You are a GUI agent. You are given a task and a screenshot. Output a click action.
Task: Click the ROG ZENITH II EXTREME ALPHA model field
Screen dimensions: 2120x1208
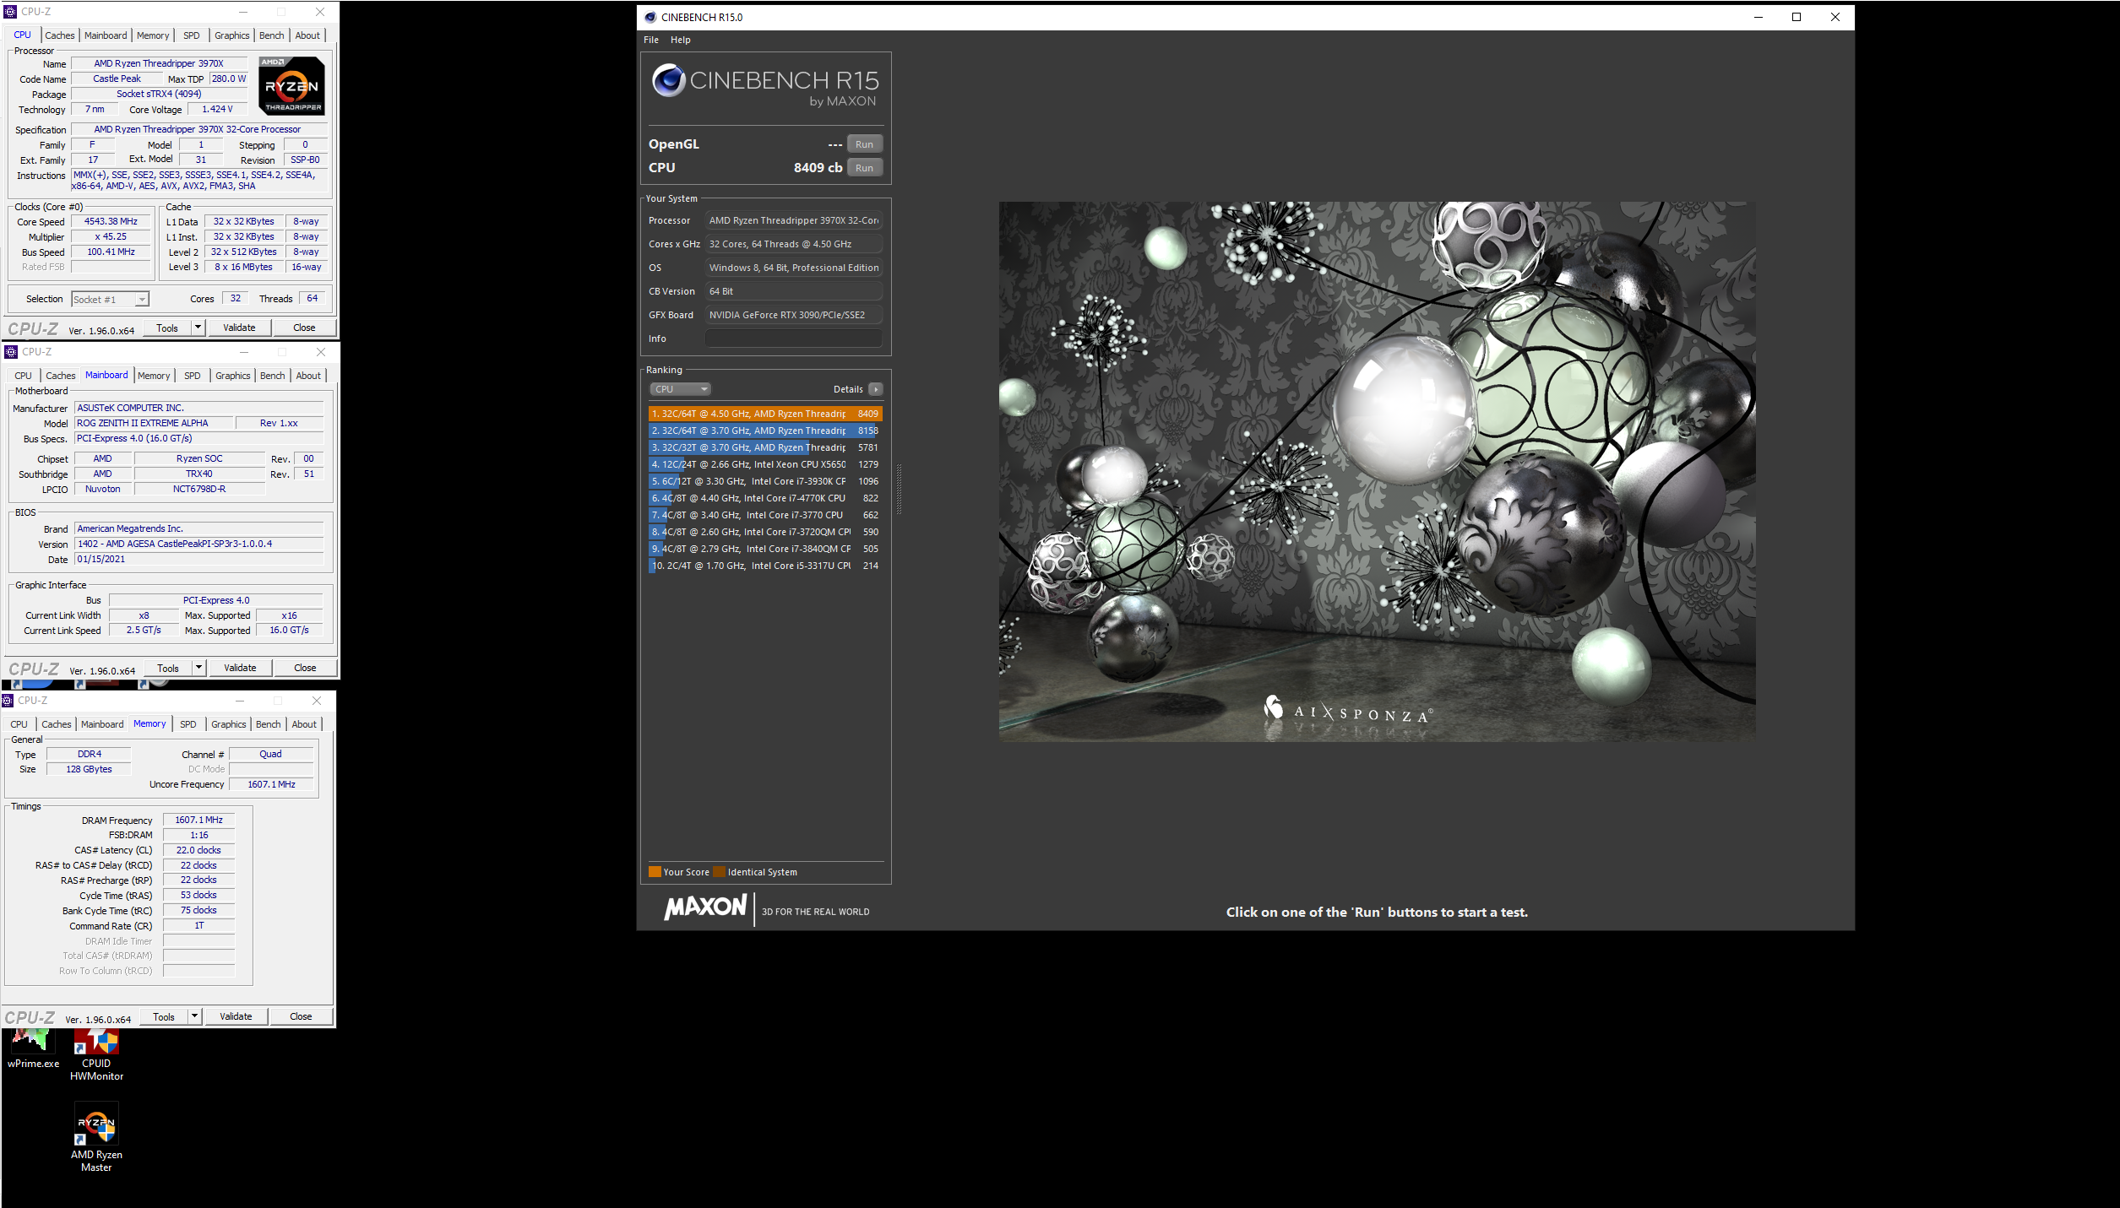point(154,423)
